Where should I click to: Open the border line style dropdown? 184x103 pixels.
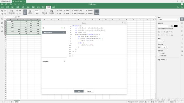(163, 26)
